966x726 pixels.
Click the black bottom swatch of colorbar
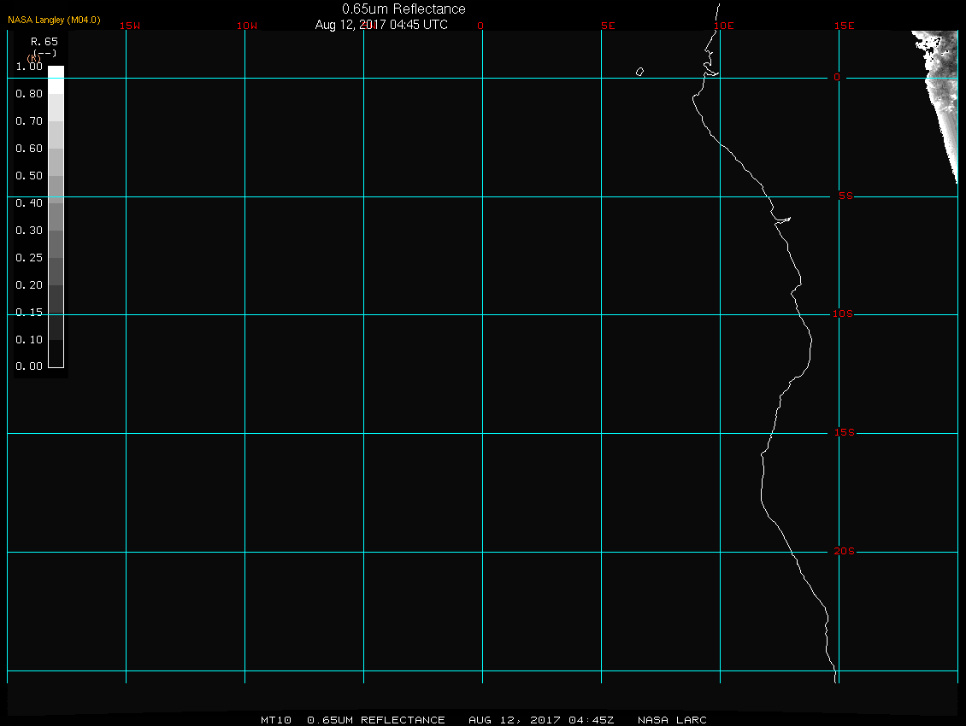point(56,354)
